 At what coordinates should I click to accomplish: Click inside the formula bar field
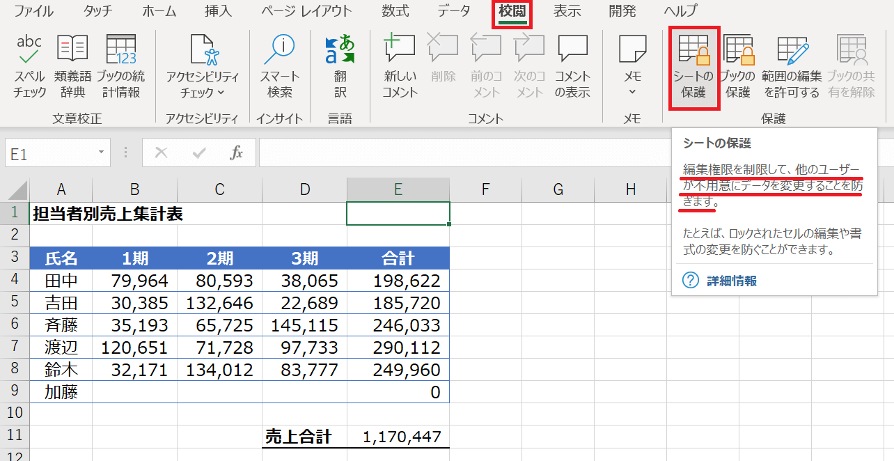(460, 153)
